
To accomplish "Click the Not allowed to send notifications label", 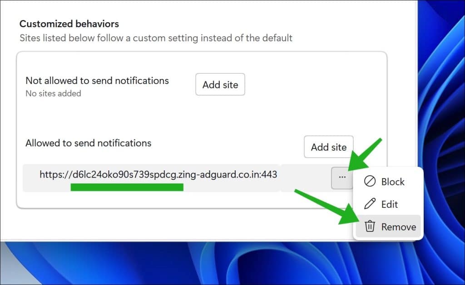I will [97, 81].
